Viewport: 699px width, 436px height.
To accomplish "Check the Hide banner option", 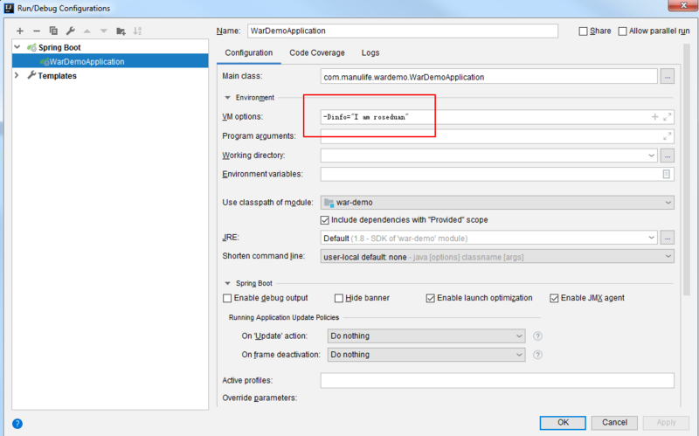I will [339, 298].
